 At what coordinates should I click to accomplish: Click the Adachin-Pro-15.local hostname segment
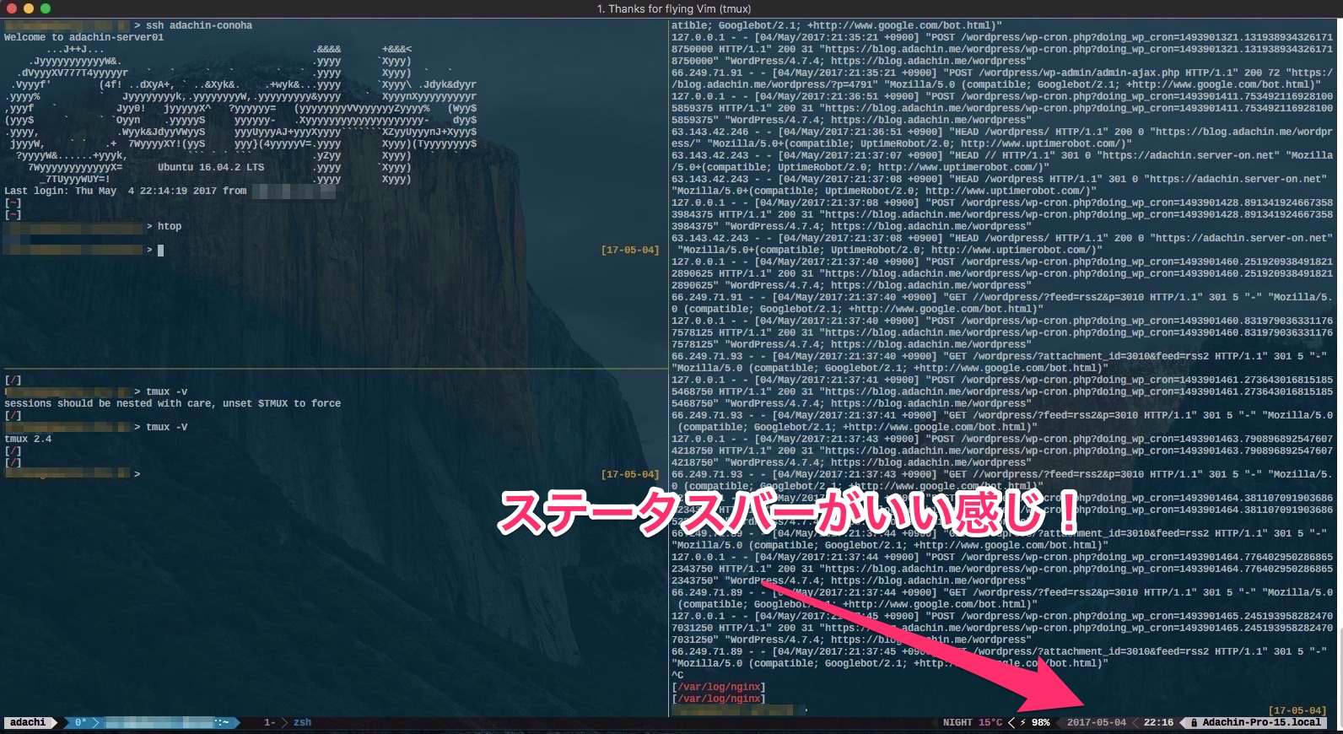point(1261,722)
